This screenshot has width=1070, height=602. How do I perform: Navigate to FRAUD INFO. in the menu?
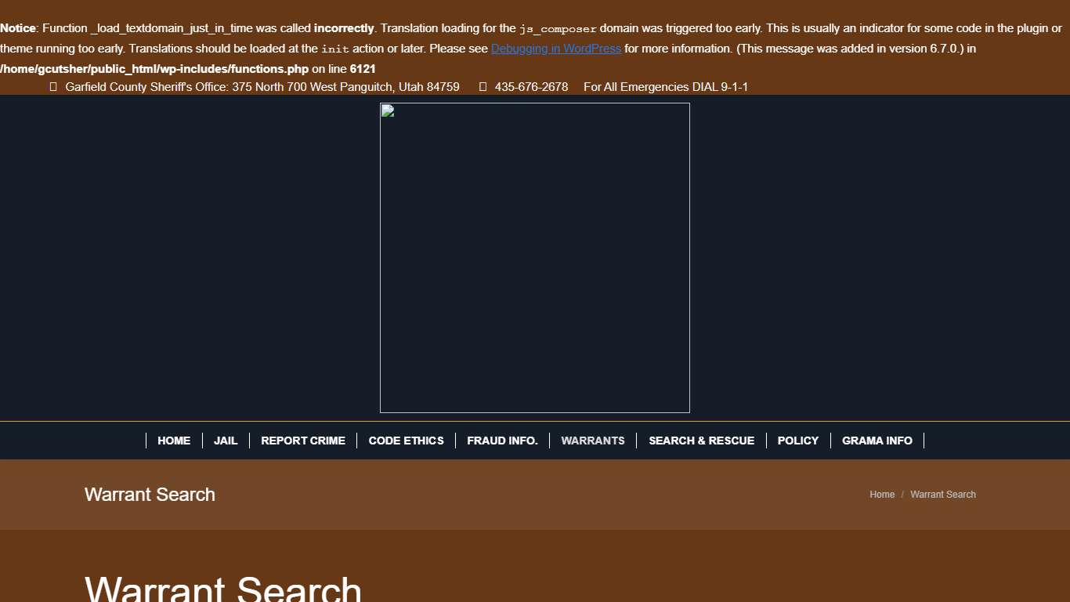point(502,441)
